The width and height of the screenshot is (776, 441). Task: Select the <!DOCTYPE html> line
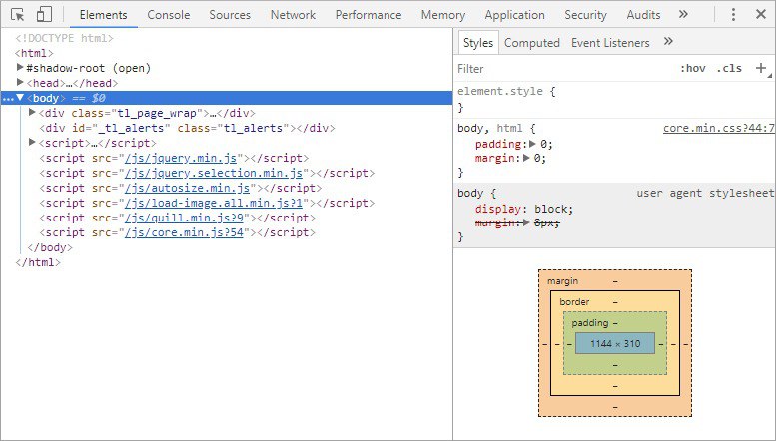[x=64, y=38]
